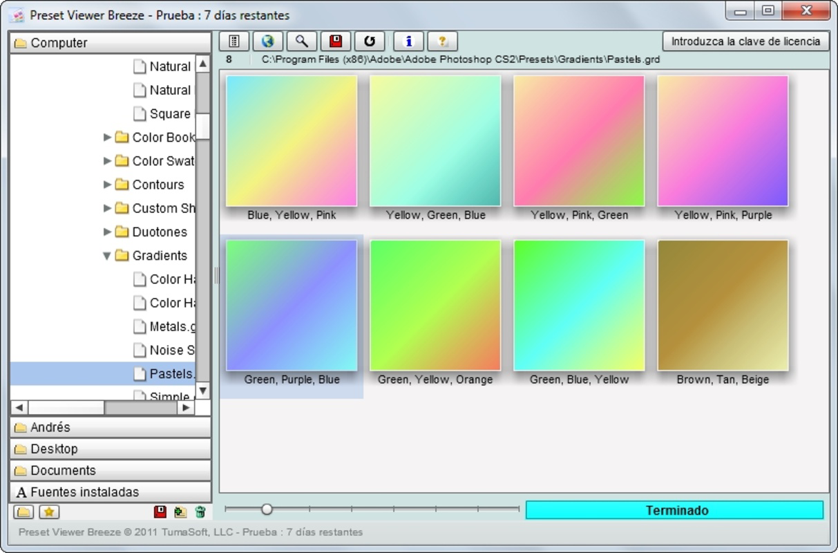Open the blue info icon
Screen dimensions: 838x553
coord(408,41)
